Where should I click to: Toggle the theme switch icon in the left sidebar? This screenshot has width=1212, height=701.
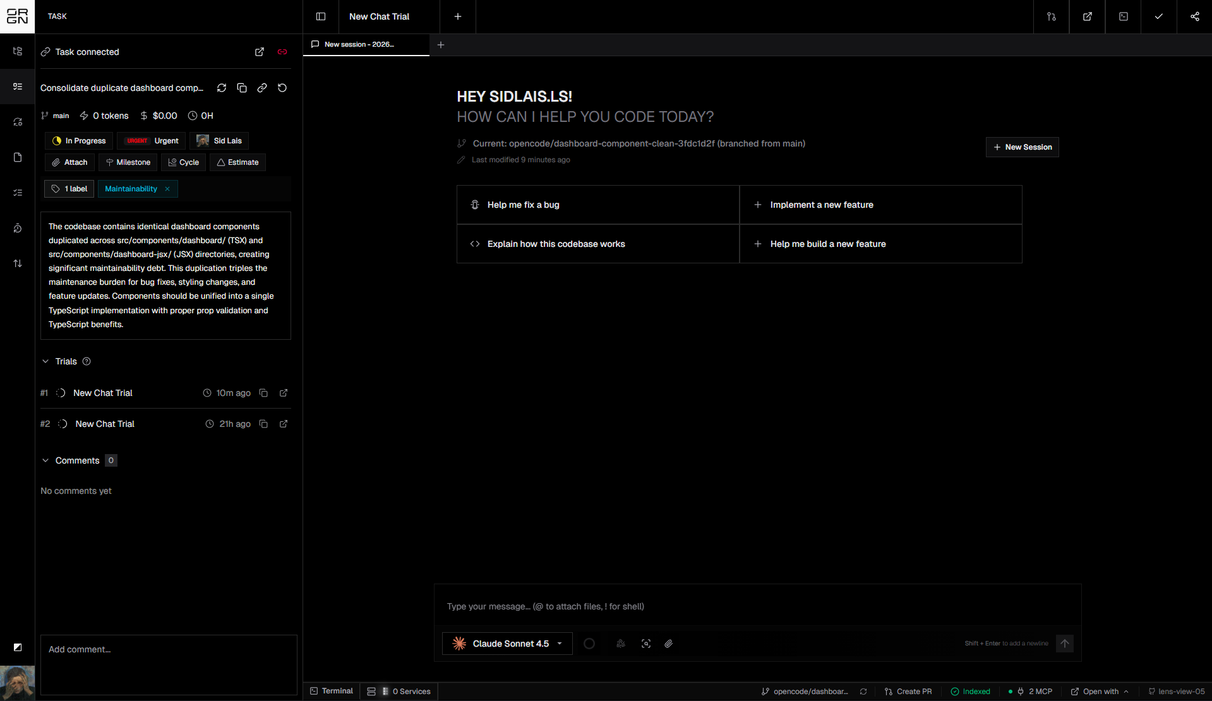click(x=18, y=647)
